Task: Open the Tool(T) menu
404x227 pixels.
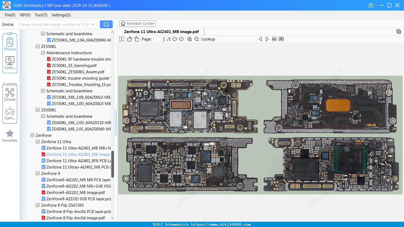Action: (x=41, y=15)
